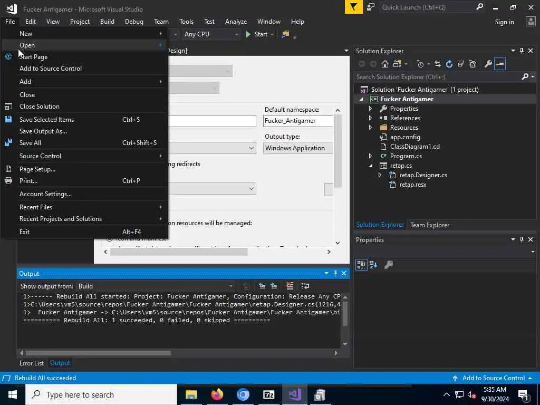Expand the Resources folder node
The image size is (540, 405).
(371, 128)
